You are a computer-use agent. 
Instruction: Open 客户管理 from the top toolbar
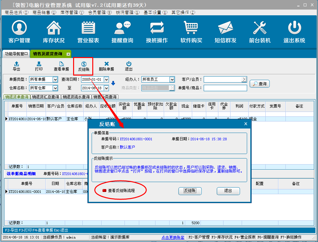19,32
